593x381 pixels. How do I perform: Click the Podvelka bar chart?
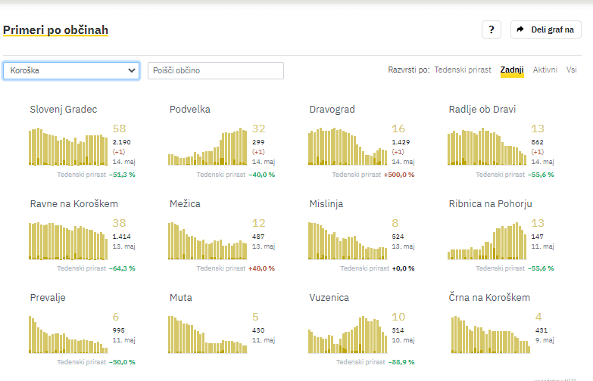[208, 146]
